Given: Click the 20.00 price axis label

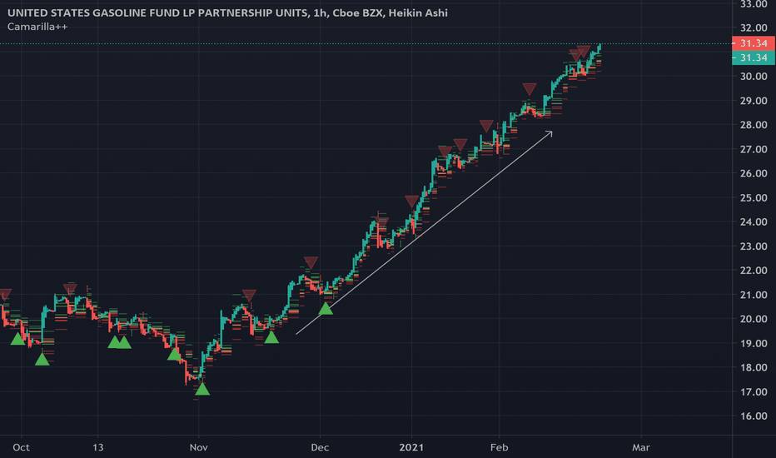Looking at the screenshot, I should coord(754,319).
